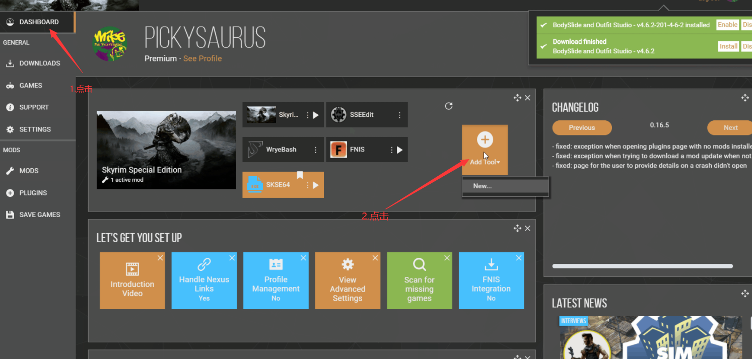
Task: Click the 0.16.5 version number
Action: click(659, 125)
